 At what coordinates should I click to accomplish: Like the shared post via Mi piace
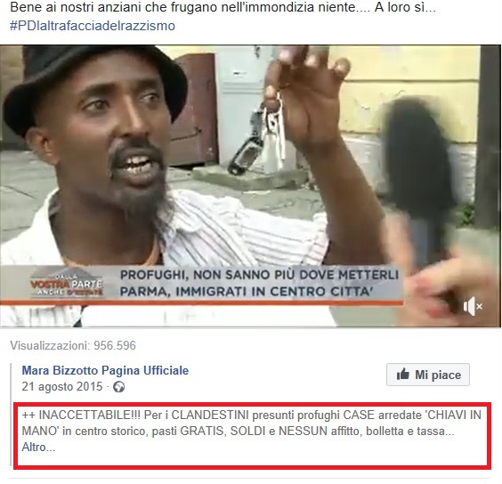pos(428,375)
